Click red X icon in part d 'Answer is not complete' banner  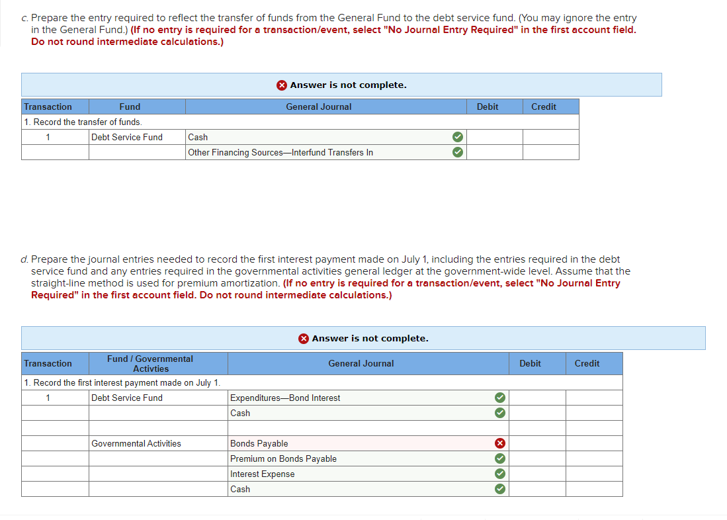[303, 339]
